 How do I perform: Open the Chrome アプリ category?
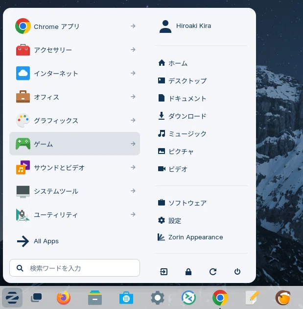pos(74,26)
